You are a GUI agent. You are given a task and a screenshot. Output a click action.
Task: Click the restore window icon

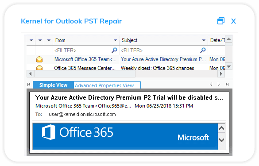[x=221, y=21]
